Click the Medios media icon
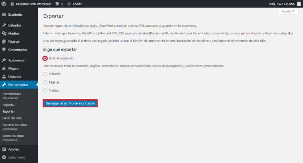This screenshot has width=303, height=163. [x=4, y=33]
